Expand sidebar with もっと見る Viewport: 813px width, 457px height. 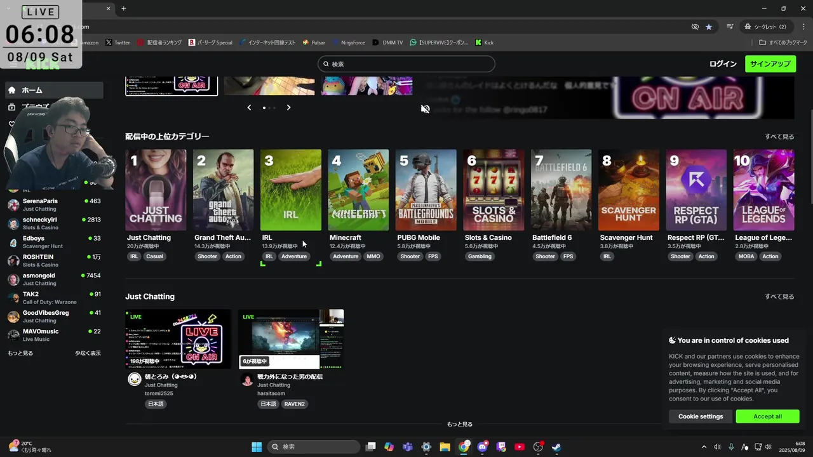tap(20, 353)
